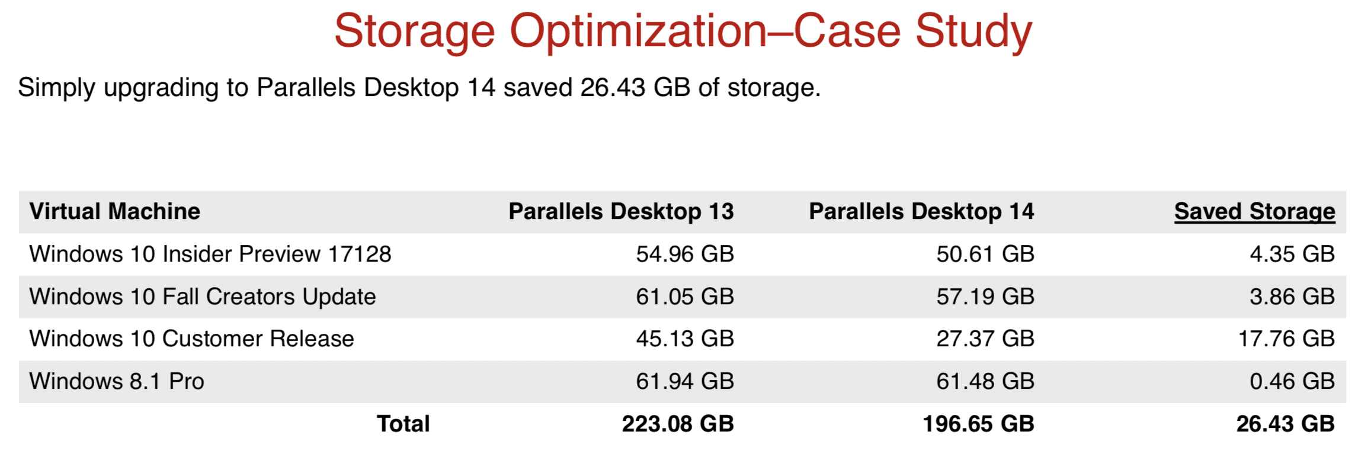Select the Windows 10 Fall Creators Update row
1358x451 pixels.
tap(203, 297)
